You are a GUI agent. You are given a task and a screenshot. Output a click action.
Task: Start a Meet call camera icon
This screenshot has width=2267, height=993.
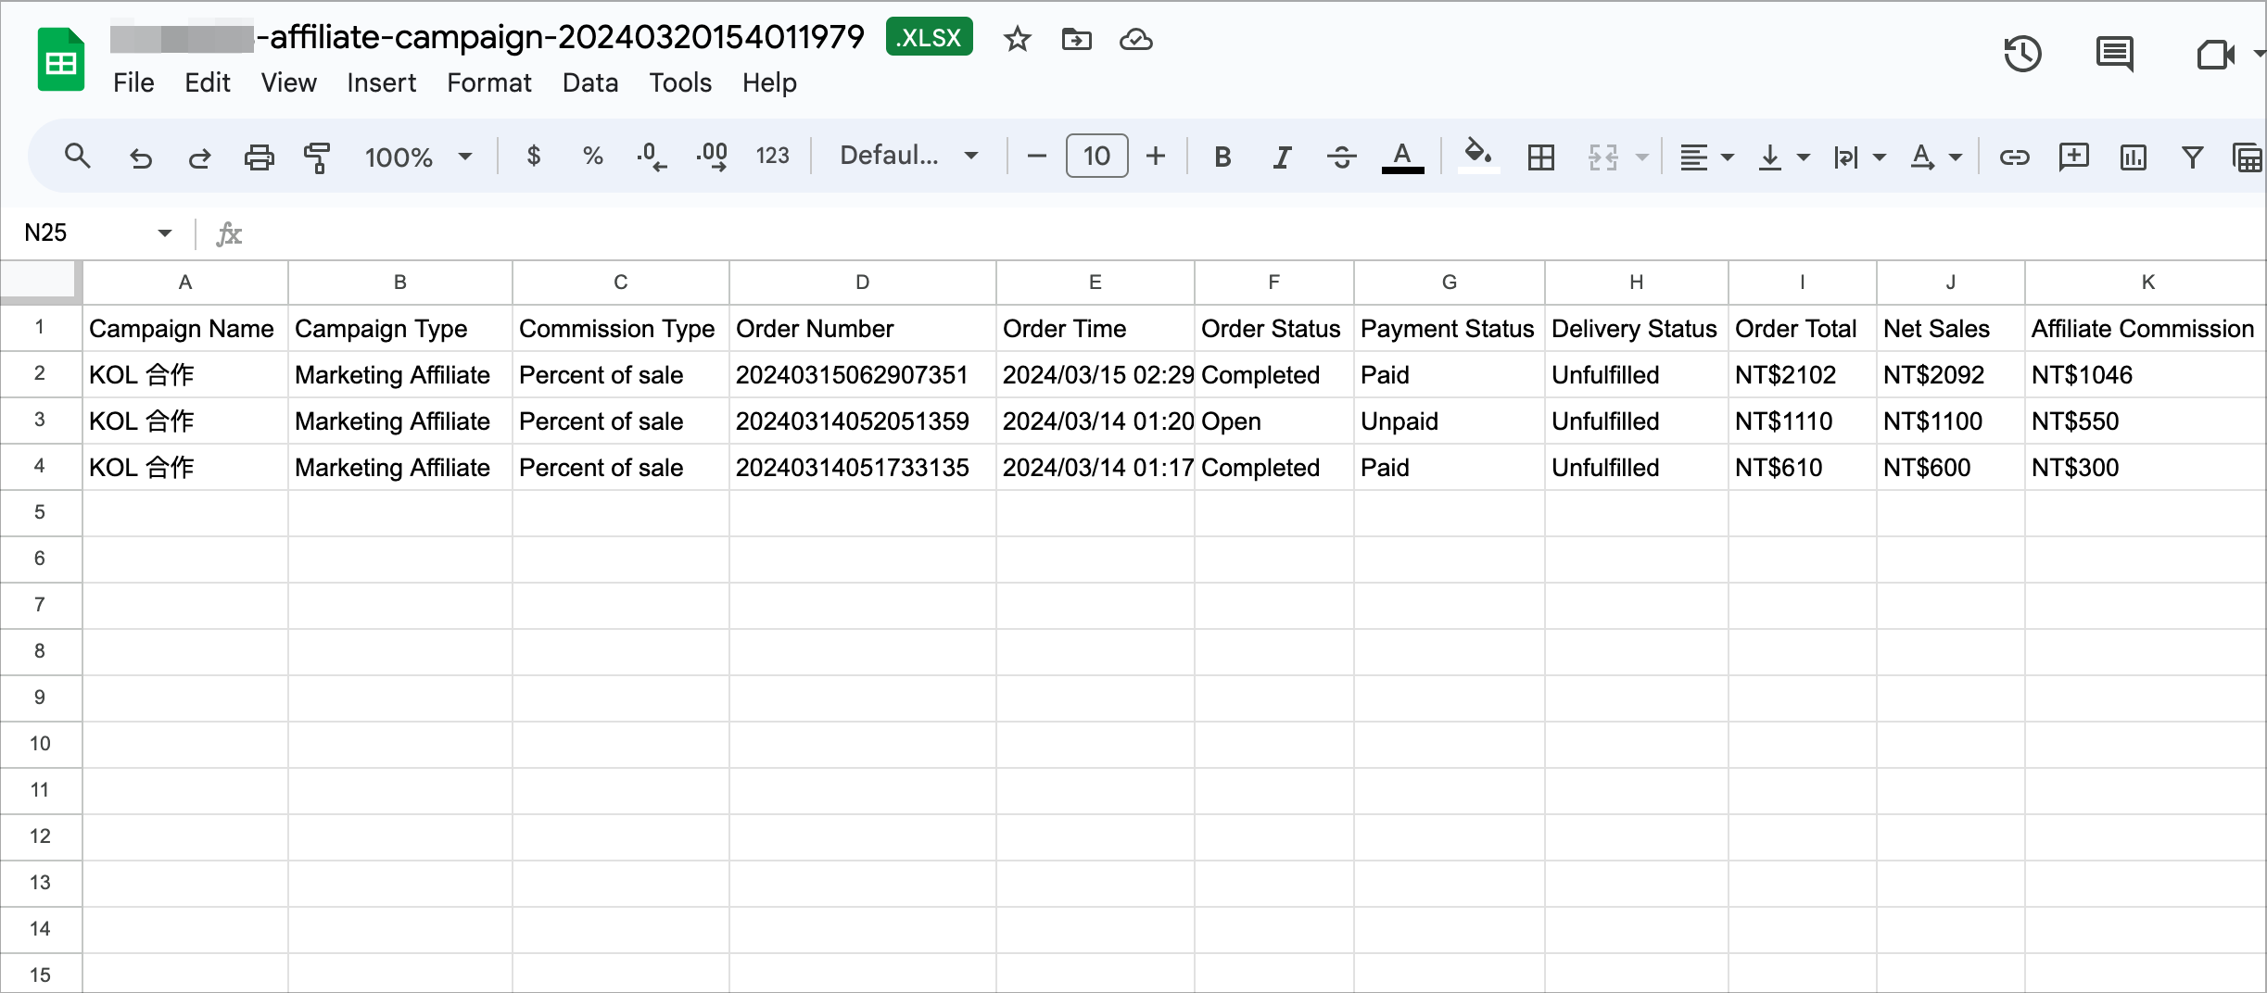2215,54
